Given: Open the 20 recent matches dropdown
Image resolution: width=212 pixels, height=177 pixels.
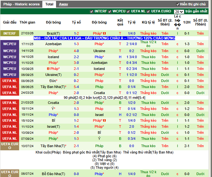Looking at the screenshot, I should 179,12.
